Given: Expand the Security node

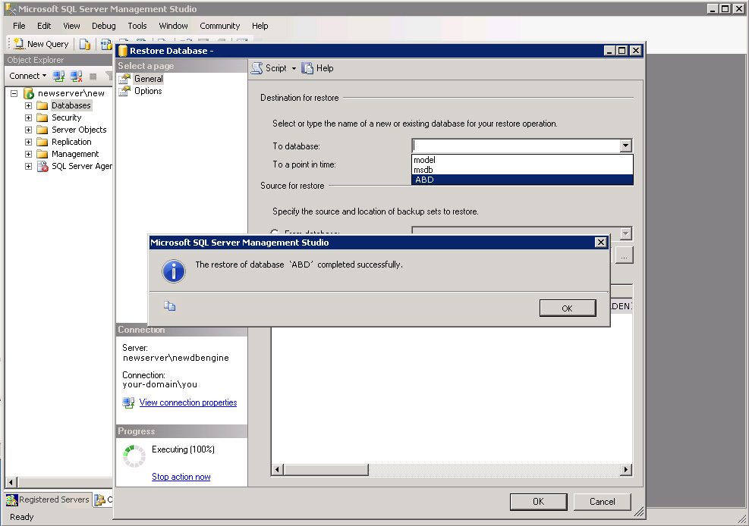Looking at the screenshot, I should pos(29,117).
